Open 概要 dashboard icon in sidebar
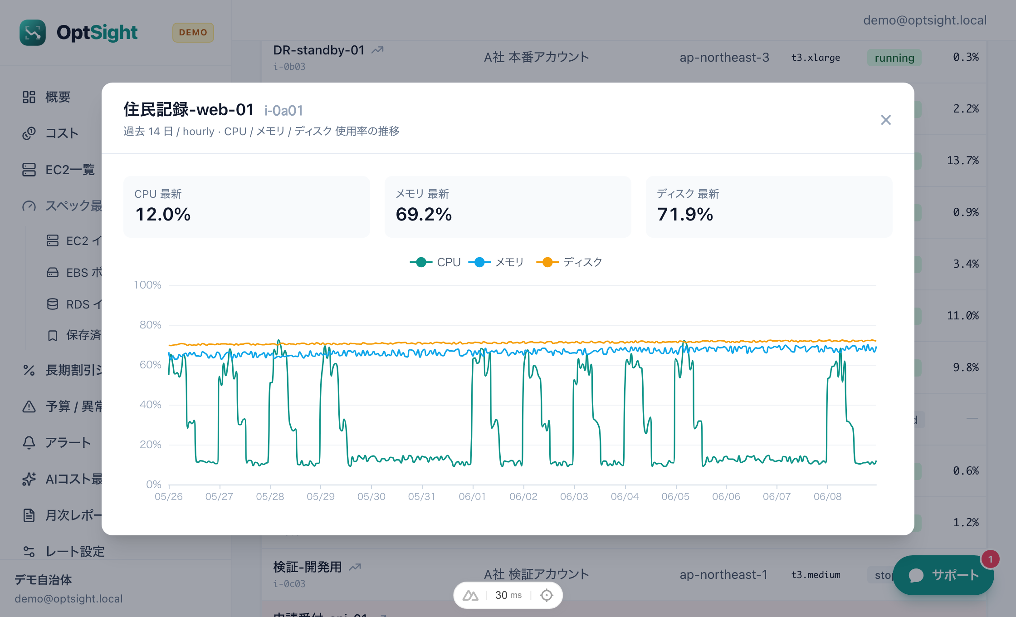This screenshot has height=617, width=1016. (x=29, y=97)
